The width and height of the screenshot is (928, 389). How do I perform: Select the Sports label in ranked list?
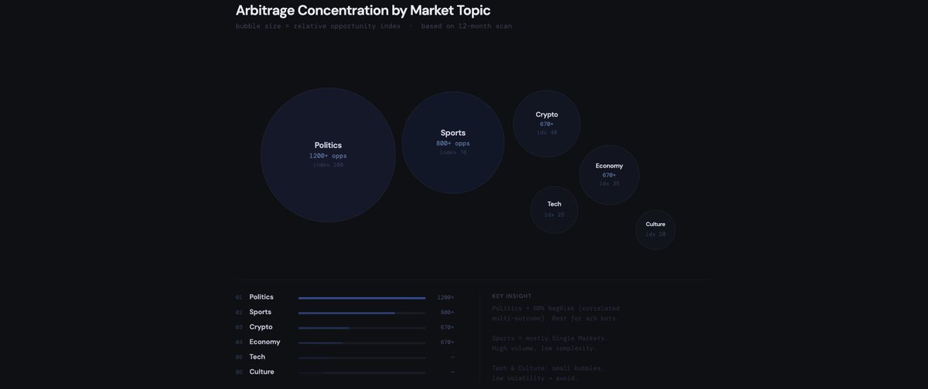tap(260, 313)
